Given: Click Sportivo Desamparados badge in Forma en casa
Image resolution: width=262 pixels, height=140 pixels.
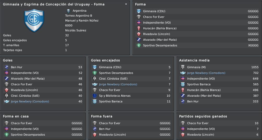Looking at the screenshot, I should point(7,135).
